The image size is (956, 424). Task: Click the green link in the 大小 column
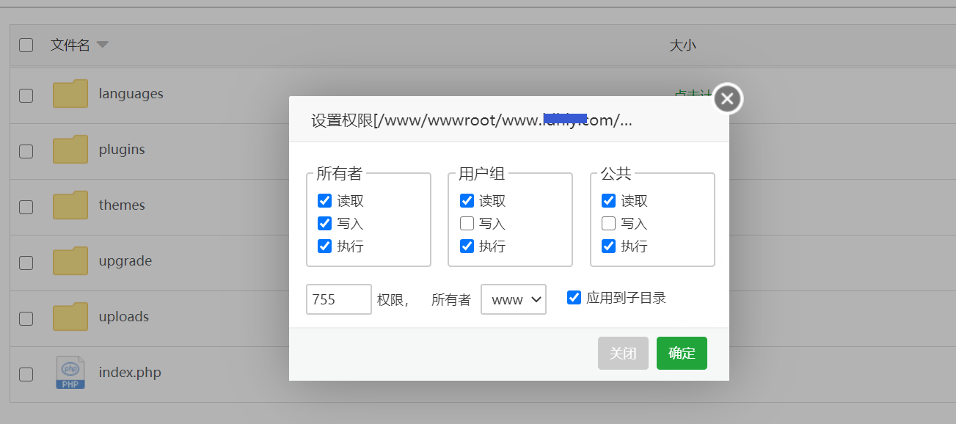coord(693,94)
